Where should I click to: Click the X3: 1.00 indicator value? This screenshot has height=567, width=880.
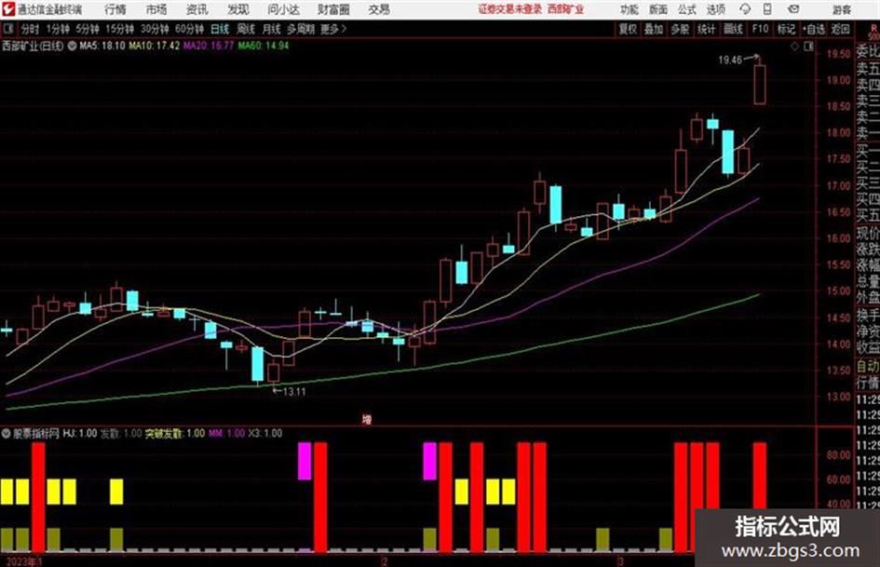264,433
